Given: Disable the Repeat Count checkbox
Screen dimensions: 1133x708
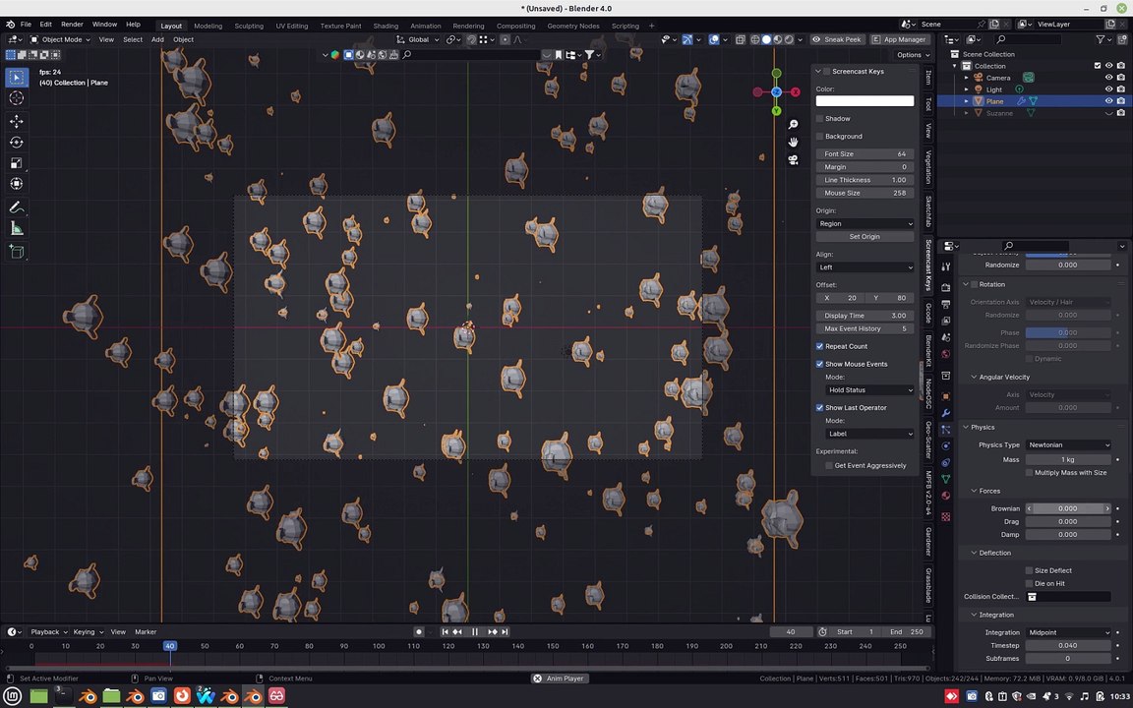Looking at the screenshot, I should coord(820,346).
